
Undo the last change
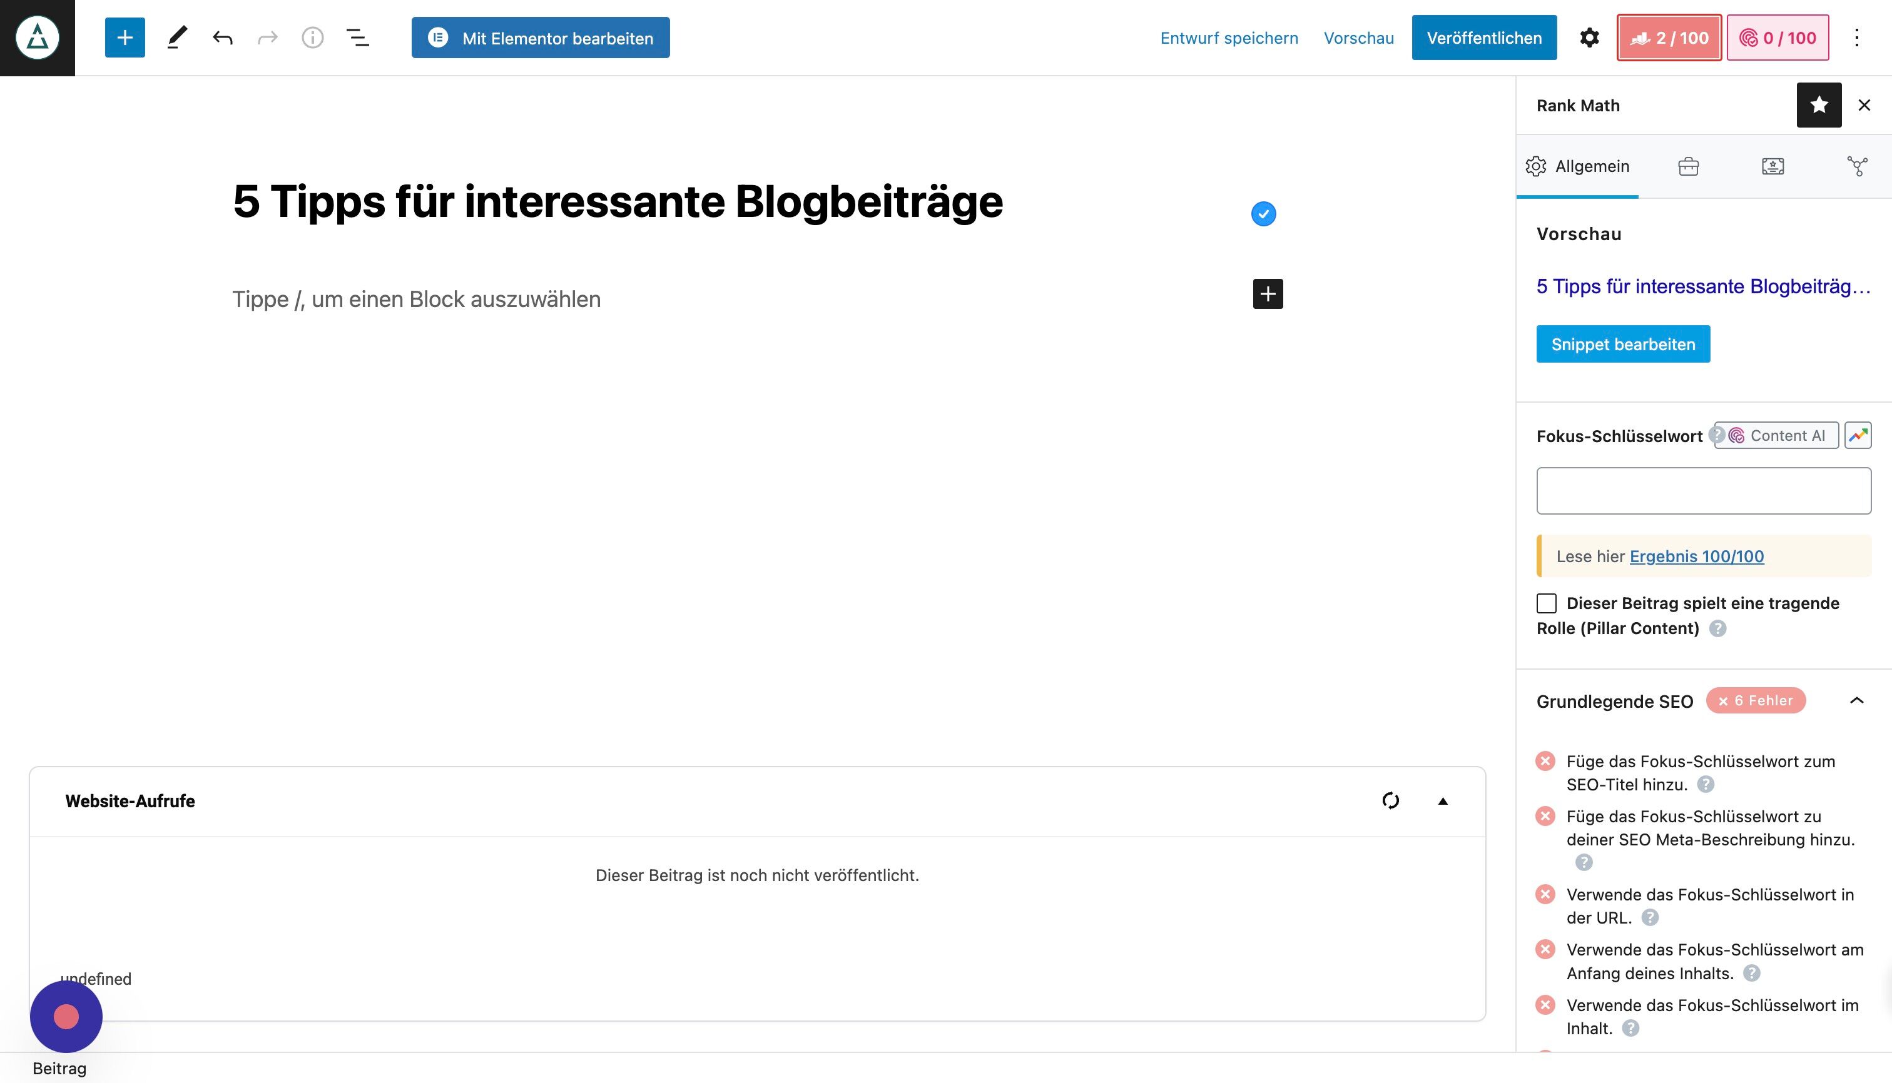pyautogui.click(x=222, y=37)
